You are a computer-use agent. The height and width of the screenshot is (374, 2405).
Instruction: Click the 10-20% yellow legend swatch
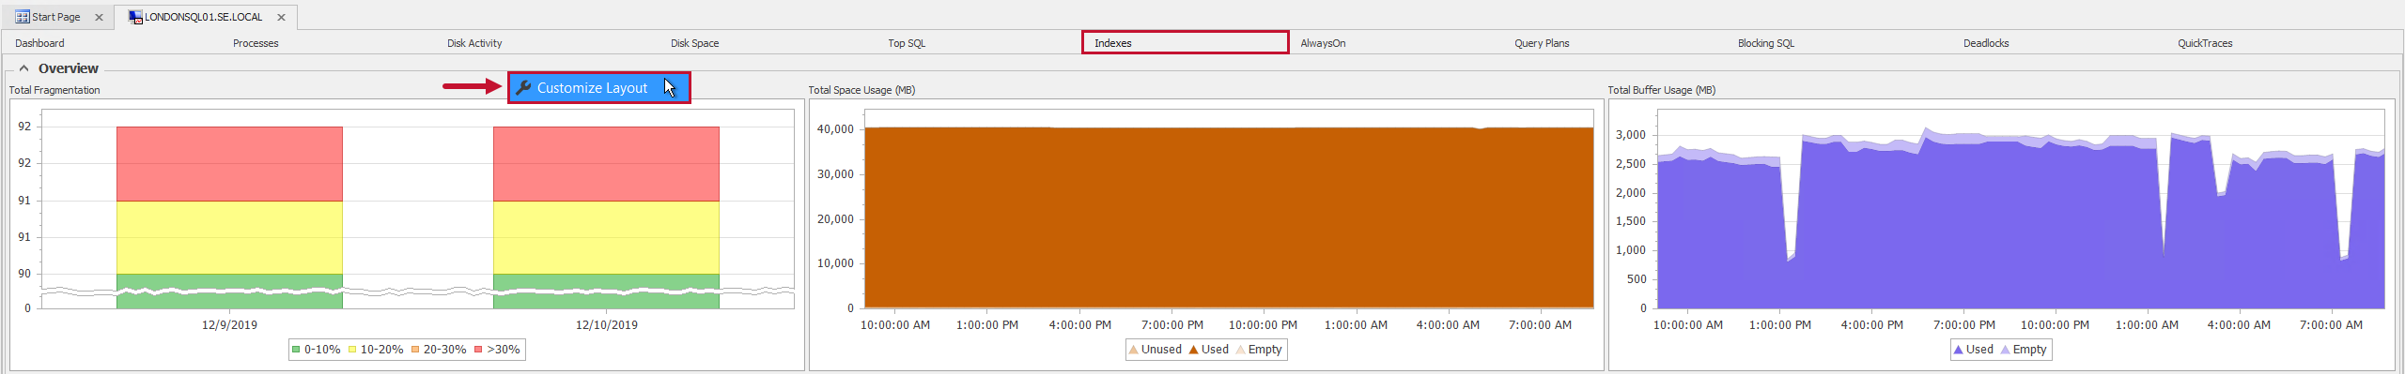[x=352, y=350]
